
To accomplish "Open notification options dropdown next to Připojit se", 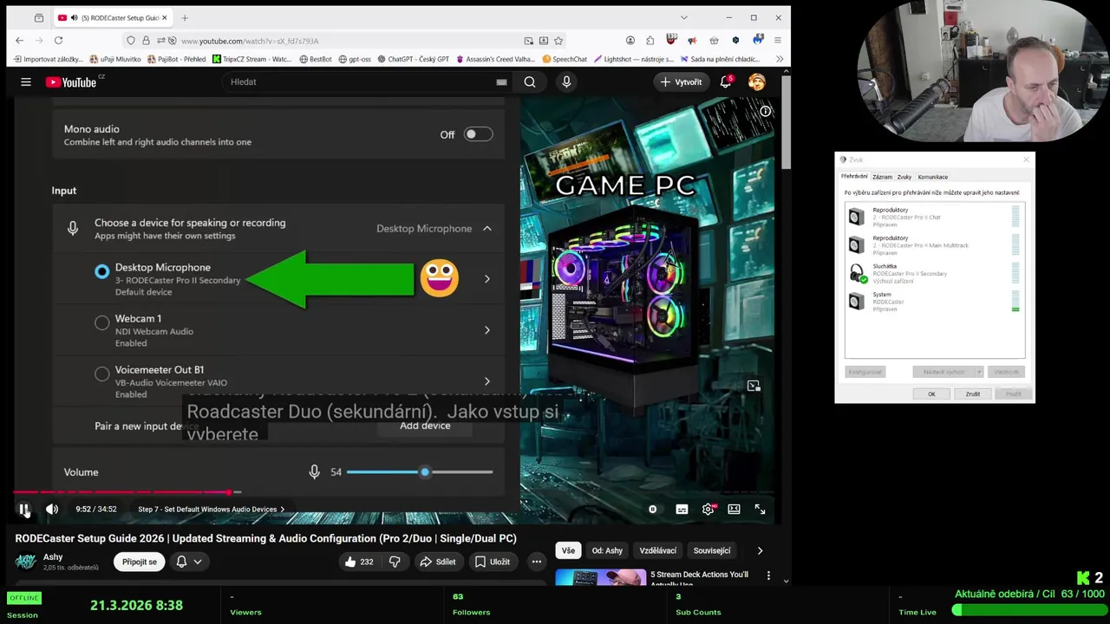I will click(189, 562).
